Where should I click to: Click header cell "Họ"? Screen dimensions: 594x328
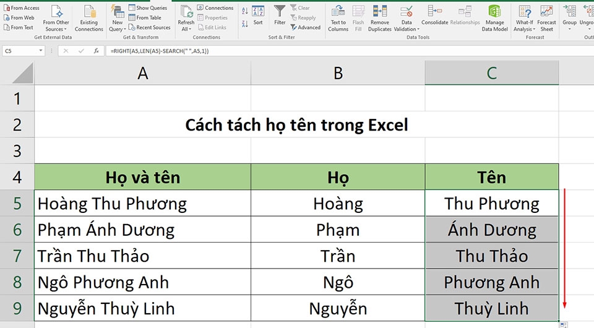tap(338, 177)
